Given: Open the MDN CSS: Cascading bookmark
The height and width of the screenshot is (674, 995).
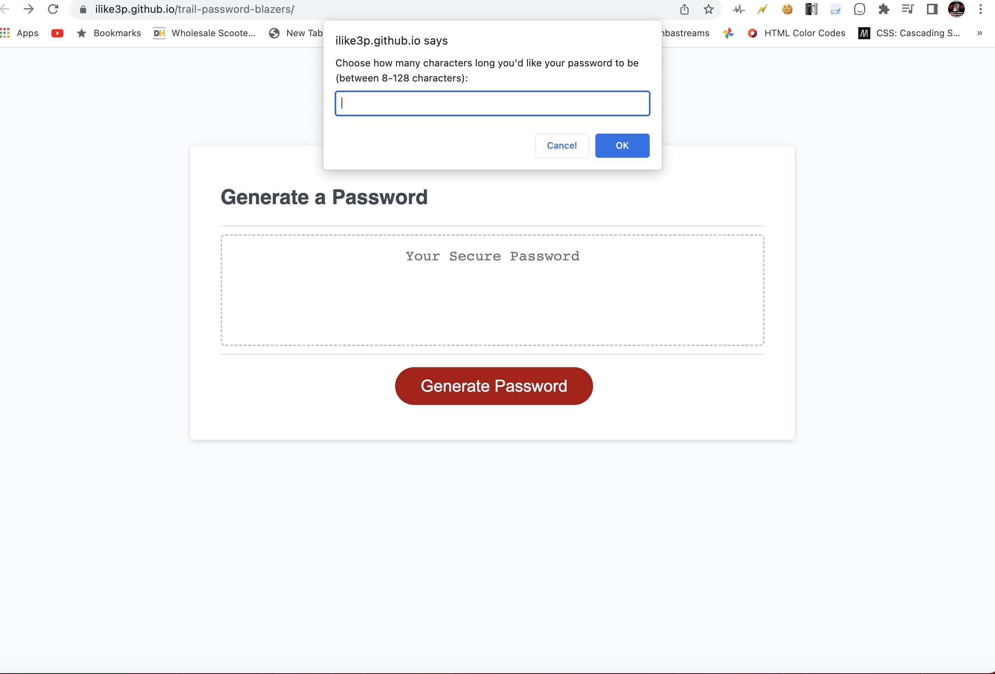Looking at the screenshot, I should pyautogui.click(x=918, y=33).
